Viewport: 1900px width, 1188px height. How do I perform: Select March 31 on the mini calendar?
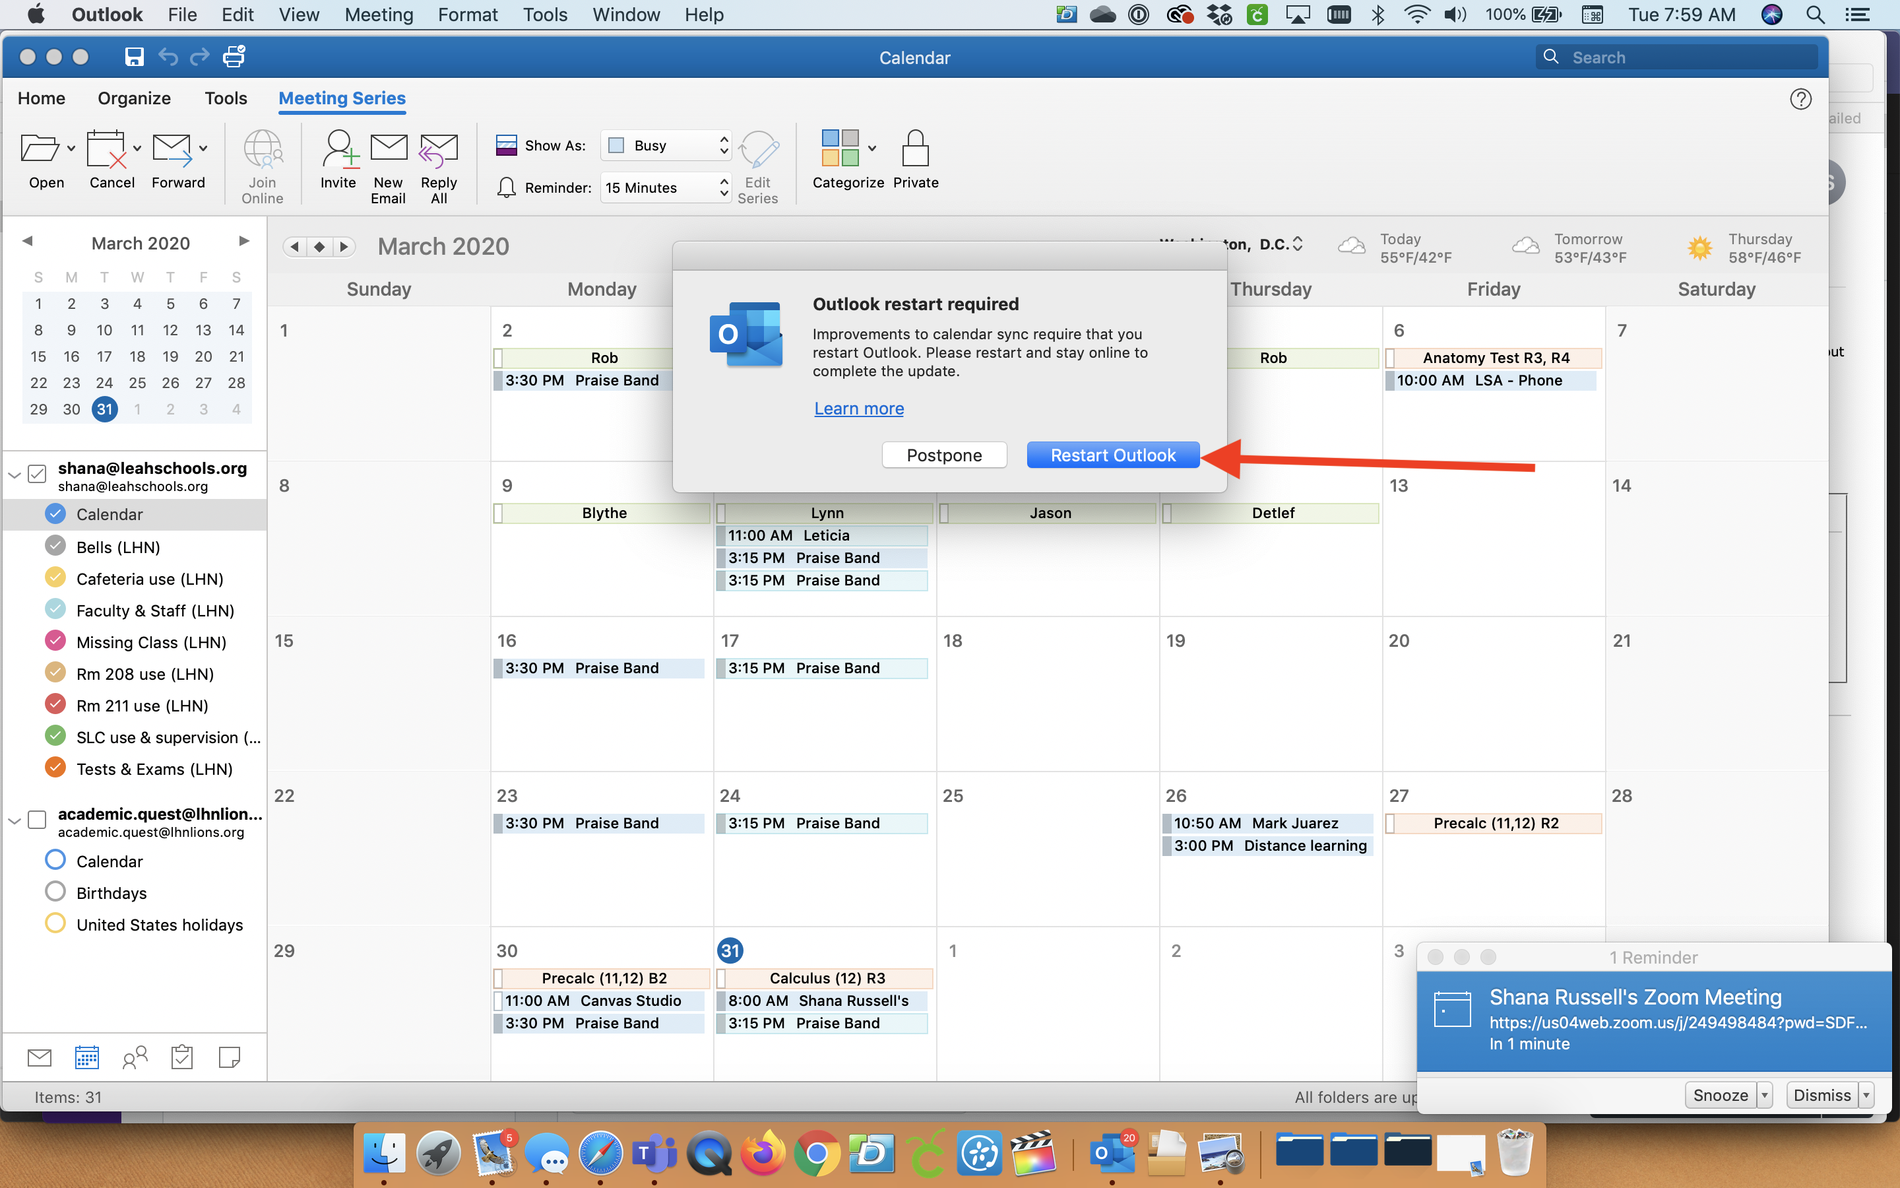tap(104, 408)
